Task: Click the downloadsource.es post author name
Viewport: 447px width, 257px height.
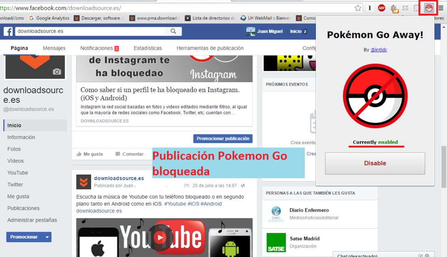Action: [x=119, y=178]
